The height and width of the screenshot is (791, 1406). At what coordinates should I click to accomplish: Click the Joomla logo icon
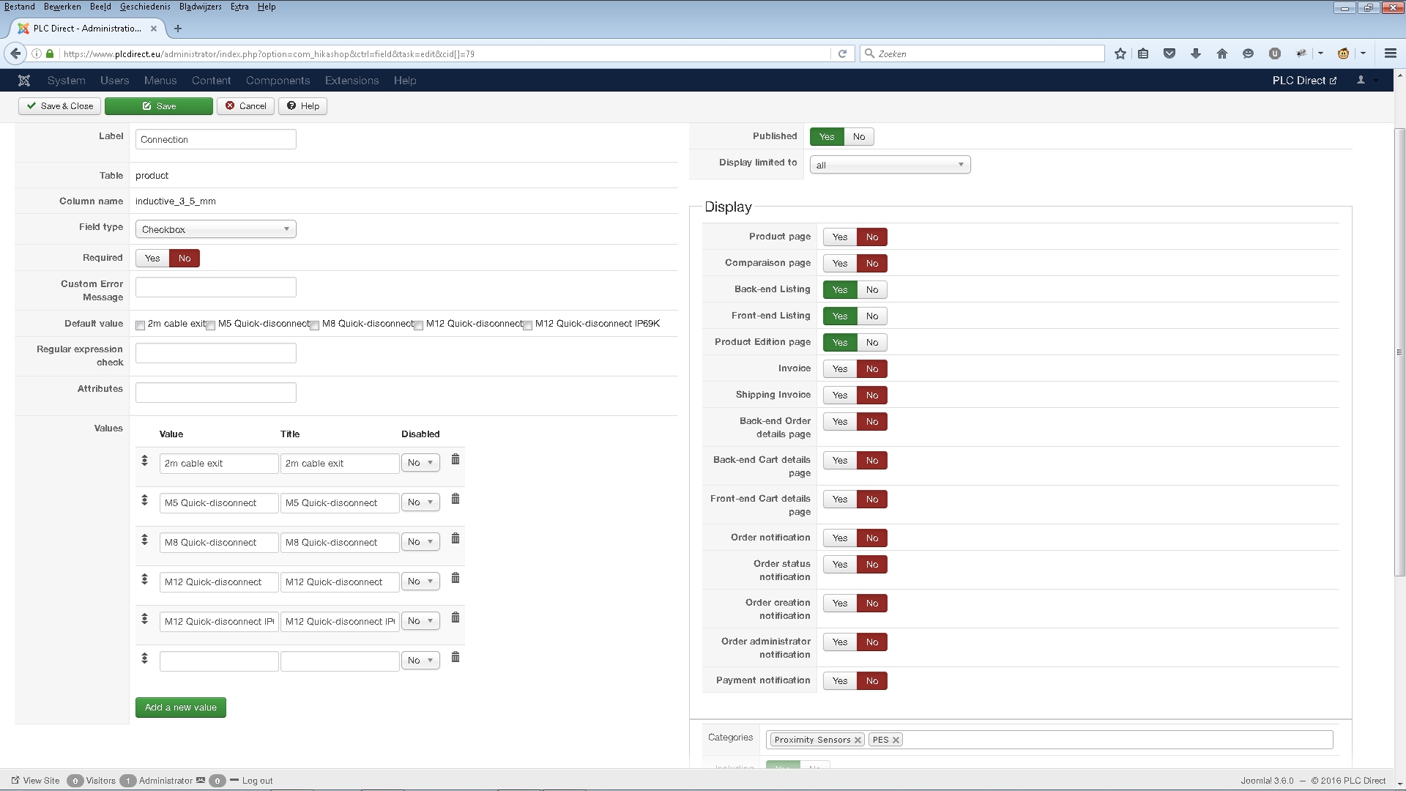[24, 81]
